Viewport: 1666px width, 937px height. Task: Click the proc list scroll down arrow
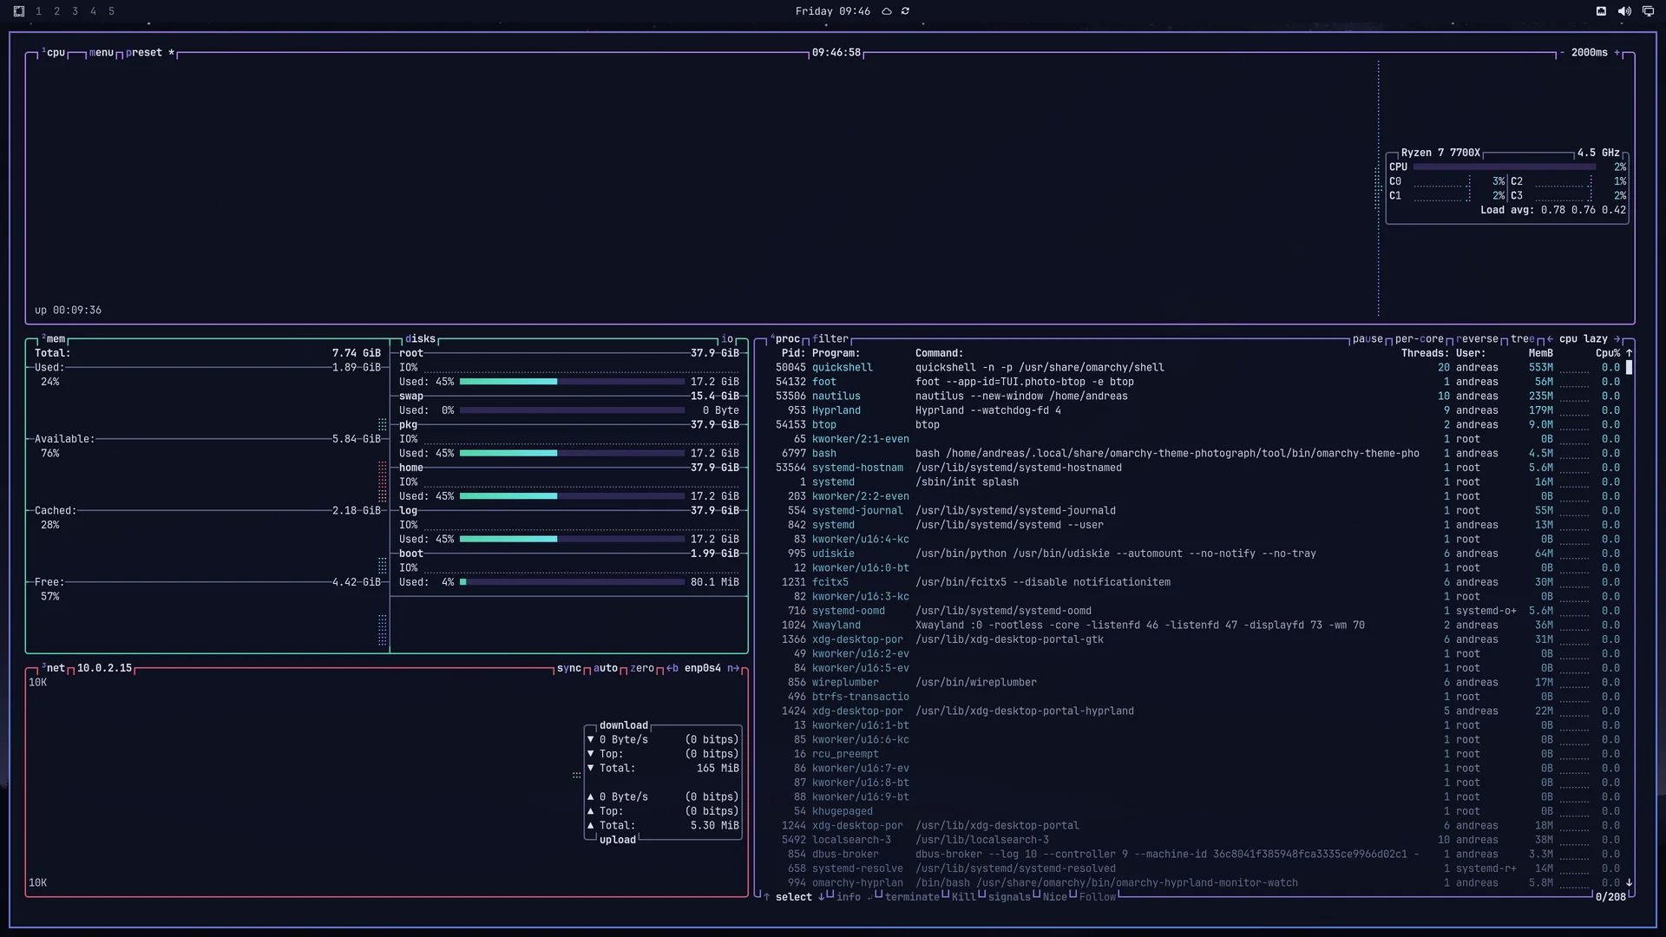1629,882
